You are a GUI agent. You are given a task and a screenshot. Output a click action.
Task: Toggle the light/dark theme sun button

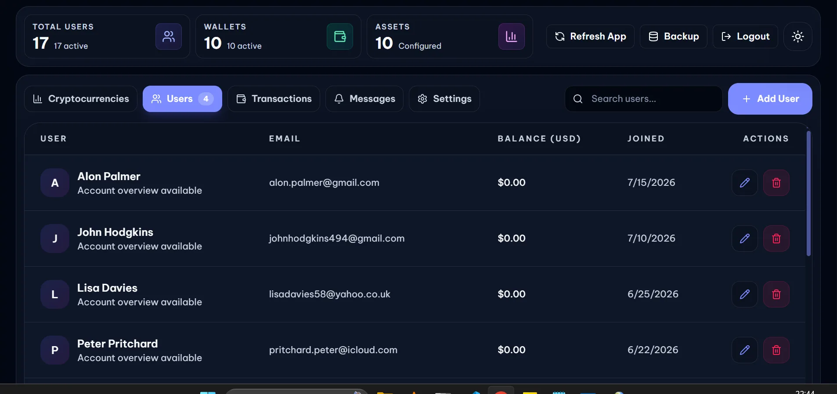click(x=798, y=36)
